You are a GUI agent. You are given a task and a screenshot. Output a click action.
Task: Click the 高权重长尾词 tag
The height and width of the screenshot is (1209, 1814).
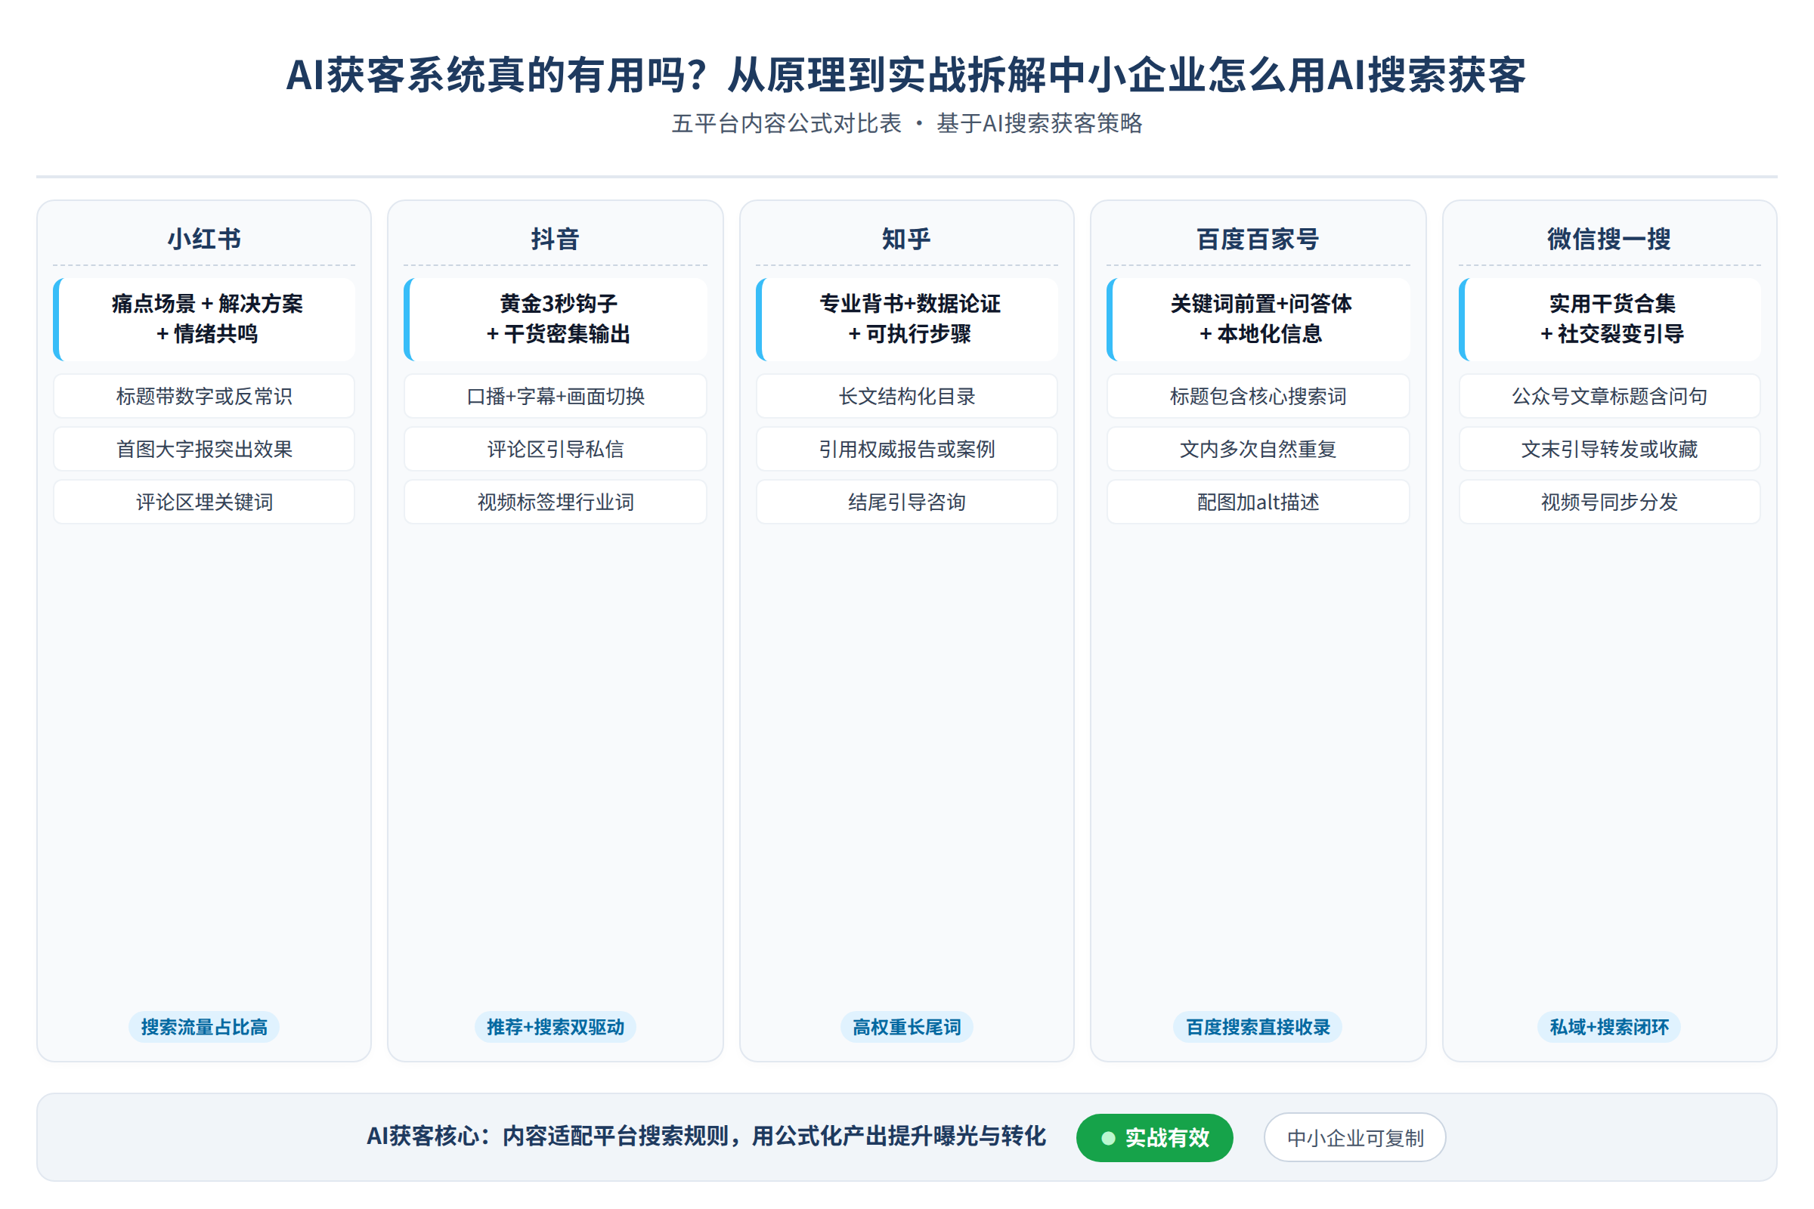[x=907, y=1027]
